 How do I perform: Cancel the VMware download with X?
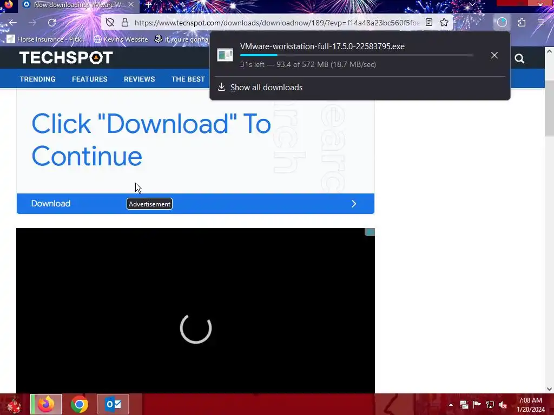pos(494,55)
